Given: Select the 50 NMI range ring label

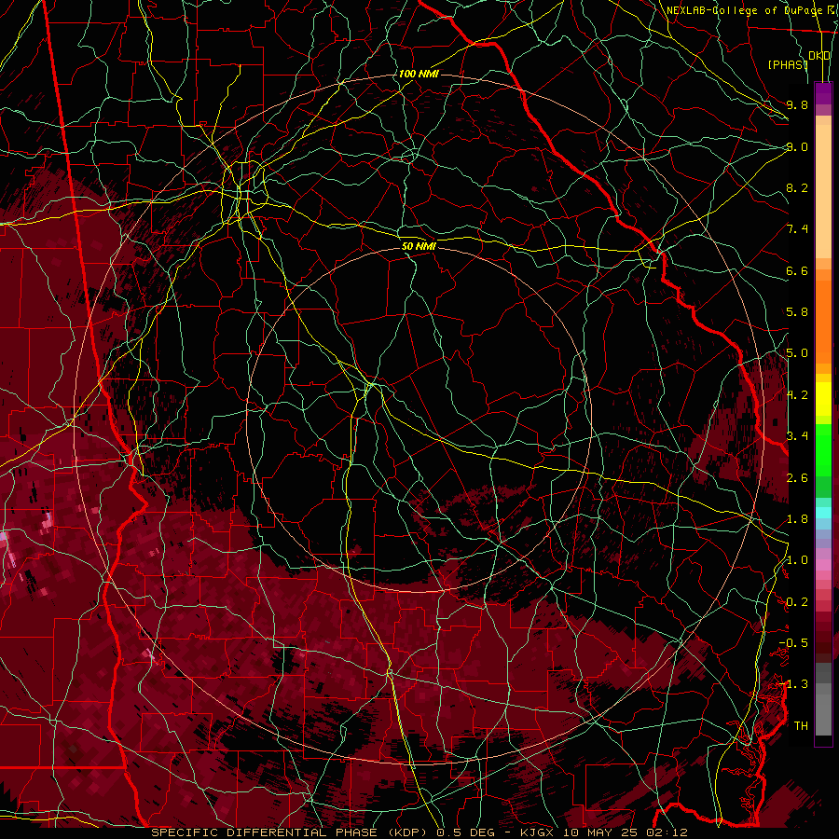Looking at the screenshot, I should [x=419, y=246].
